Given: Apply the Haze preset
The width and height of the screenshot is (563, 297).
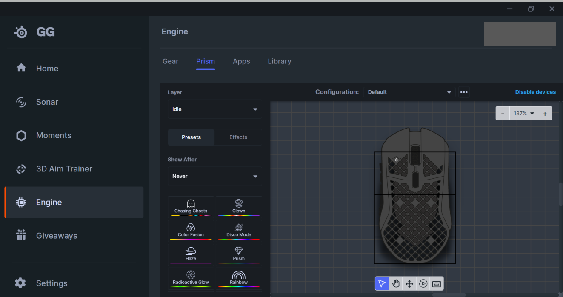Looking at the screenshot, I should [x=191, y=254].
